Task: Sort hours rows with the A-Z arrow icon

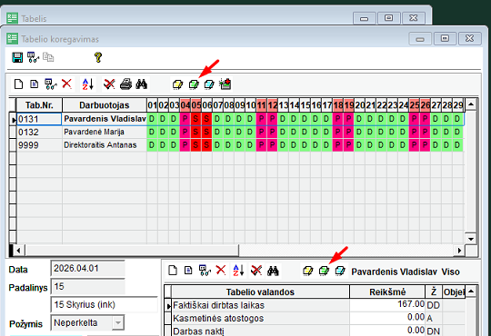Action: 238,271
